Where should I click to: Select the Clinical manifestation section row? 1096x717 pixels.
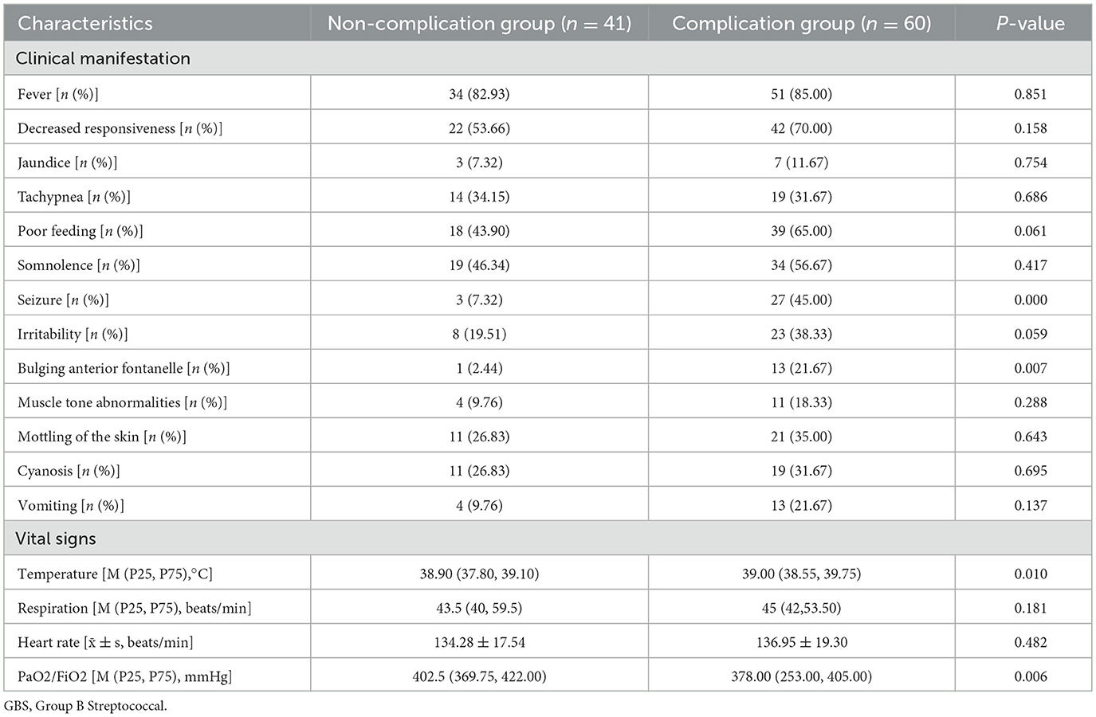pyautogui.click(x=103, y=59)
